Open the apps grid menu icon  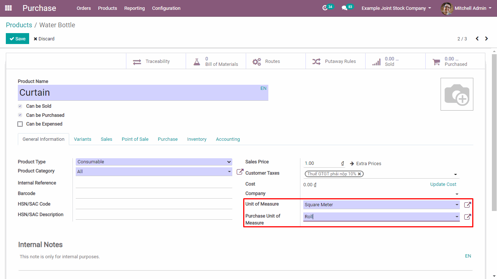(x=8, y=8)
